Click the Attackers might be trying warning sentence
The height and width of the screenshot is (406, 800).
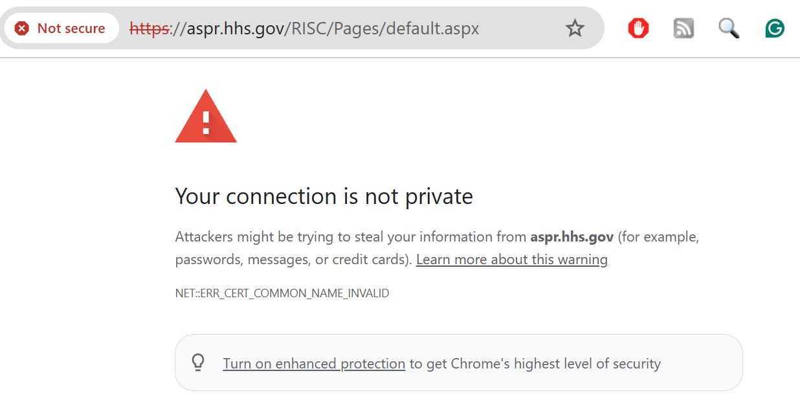pos(350,237)
